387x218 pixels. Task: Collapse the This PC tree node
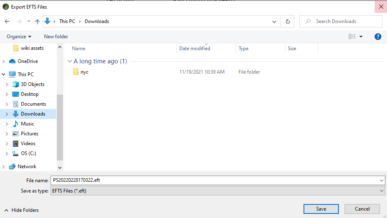(4, 74)
